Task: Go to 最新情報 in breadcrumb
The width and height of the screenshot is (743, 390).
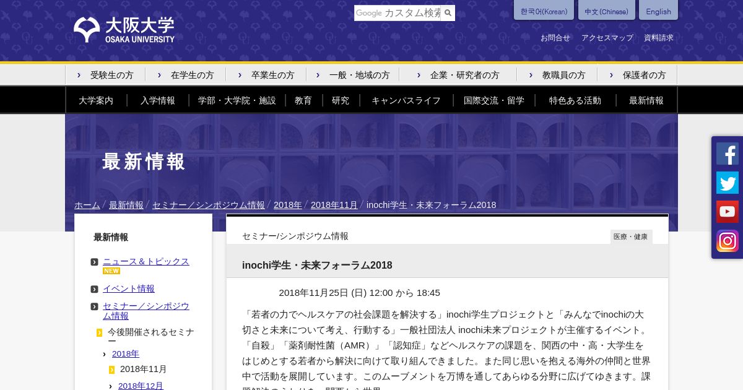Action: tap(126, 205)
